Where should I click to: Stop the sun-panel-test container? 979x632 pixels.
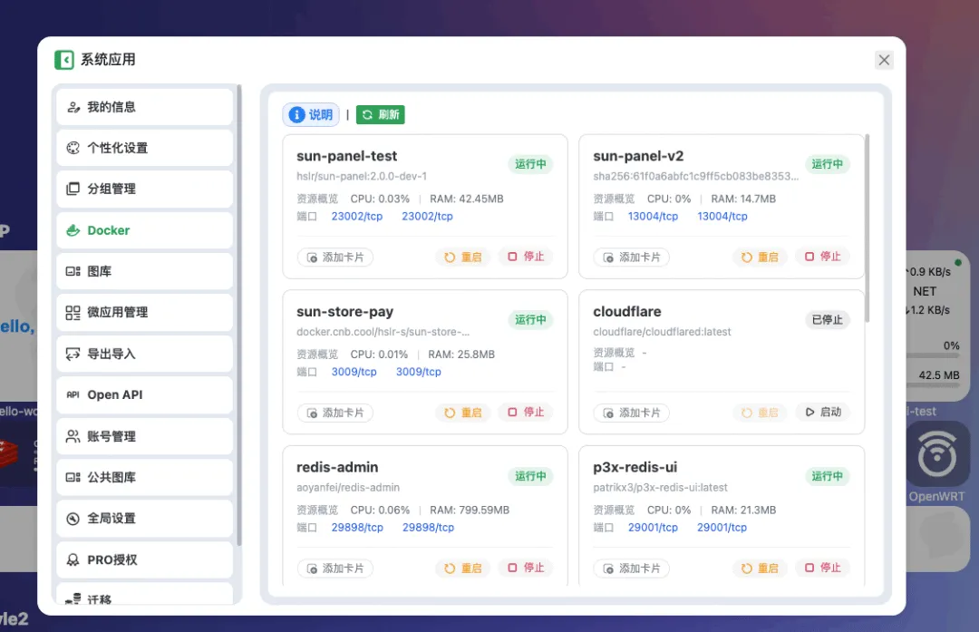[526, 256]
